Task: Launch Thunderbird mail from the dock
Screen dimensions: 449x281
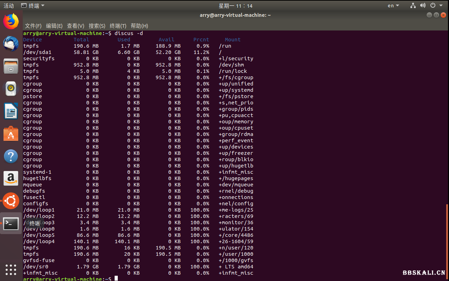Action: (11, 44)
